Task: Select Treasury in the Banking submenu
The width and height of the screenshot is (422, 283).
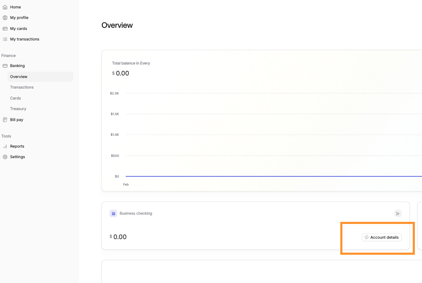Action: click(18, 109)
